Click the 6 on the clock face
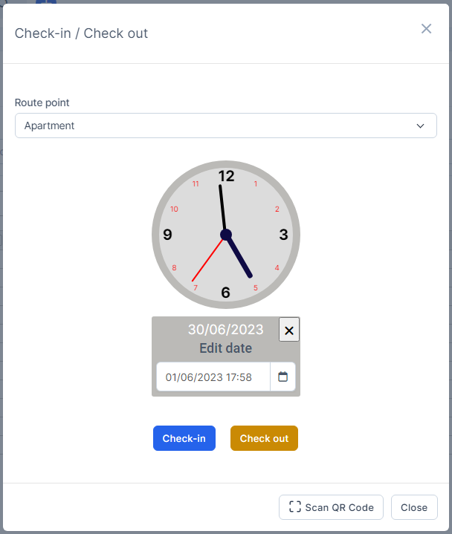The height and width of the screenshot is (534, 452). 226,293
